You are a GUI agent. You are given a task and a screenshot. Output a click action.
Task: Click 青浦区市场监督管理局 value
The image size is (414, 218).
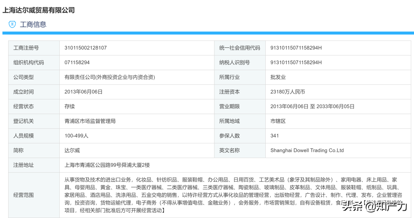point(90,121)
